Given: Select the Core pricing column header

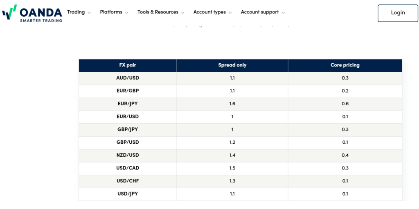Looking at the screenshot, I should (345, 66).
